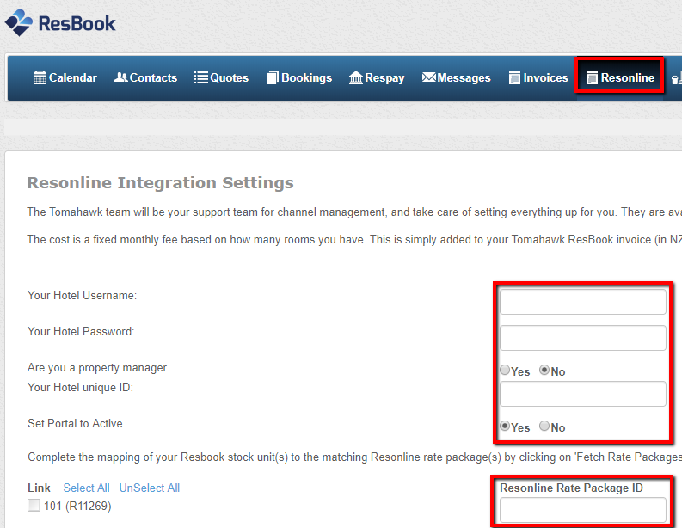Screen dimensions: 682x528
Task: Click the Resonline tab icon
Action: pyautogui.click(x=592, y=77)
